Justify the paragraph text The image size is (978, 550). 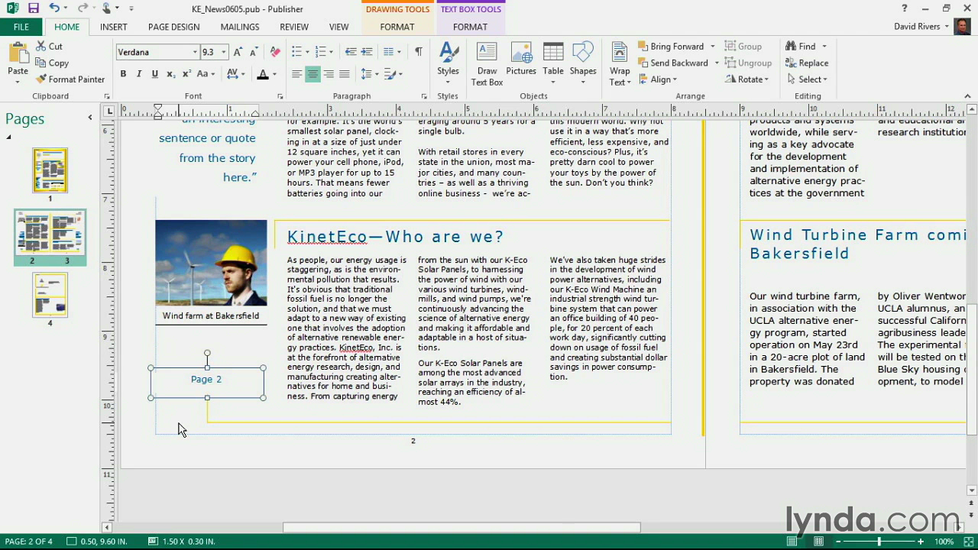pos(345,74)
